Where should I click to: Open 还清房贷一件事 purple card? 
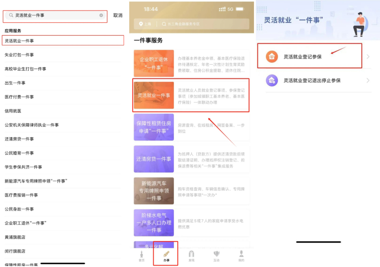pyautogui.click(x=154, y=159)
